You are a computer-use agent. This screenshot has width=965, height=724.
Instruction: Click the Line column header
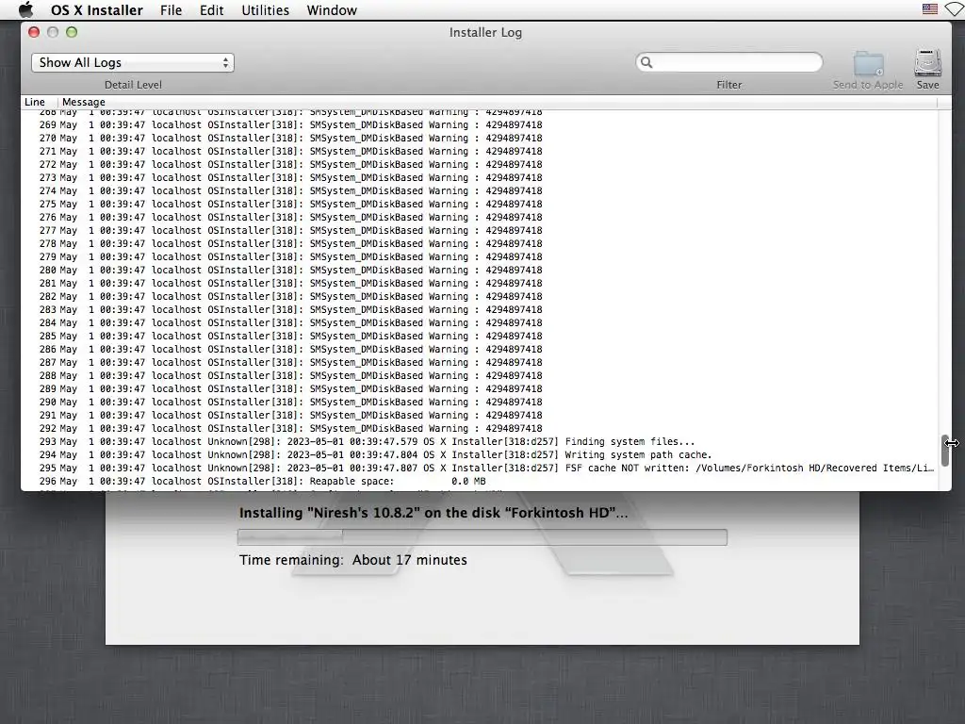[x=35, y=102]
